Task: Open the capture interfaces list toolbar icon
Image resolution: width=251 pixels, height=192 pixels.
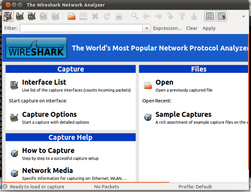Action: click(8, 16)
